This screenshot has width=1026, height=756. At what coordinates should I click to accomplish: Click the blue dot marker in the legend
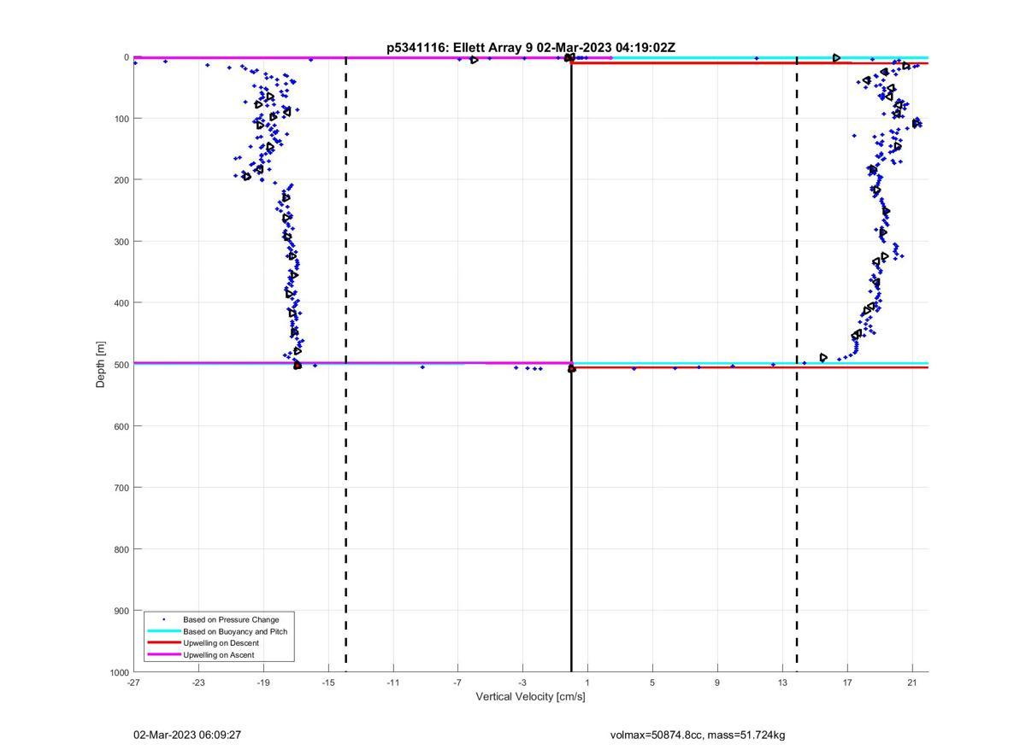click(163, 619)
